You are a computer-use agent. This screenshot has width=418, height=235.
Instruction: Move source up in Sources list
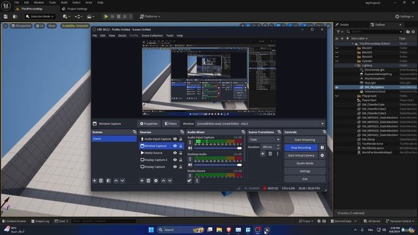(x=163, y=181)
